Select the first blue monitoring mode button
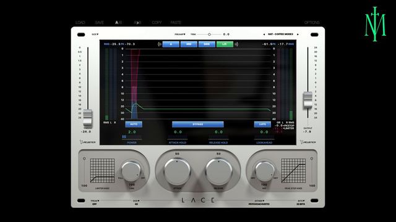396x222 pixels. pos(171,44)
